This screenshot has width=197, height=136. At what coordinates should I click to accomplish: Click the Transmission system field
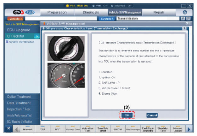[x=148, y=19]
